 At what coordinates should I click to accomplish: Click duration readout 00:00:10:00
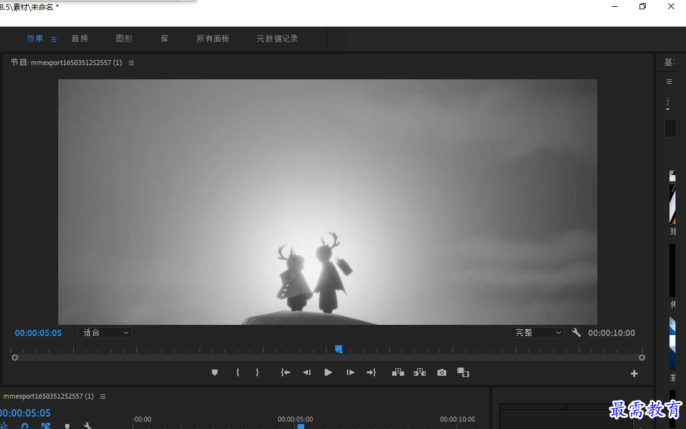tap(612, 333)
